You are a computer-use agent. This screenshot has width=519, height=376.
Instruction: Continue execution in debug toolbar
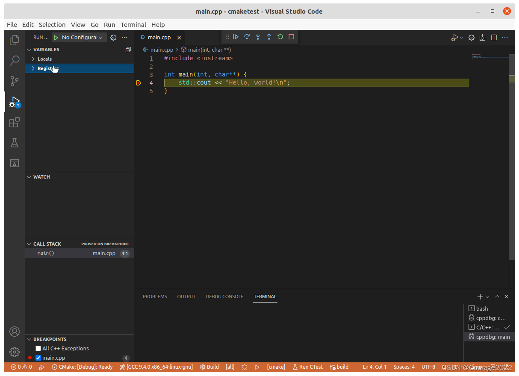click(236, 37)
